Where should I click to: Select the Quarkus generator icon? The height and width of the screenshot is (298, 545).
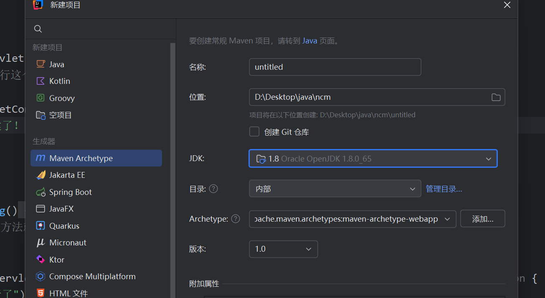pyautogui.click(x=41, y=226)
